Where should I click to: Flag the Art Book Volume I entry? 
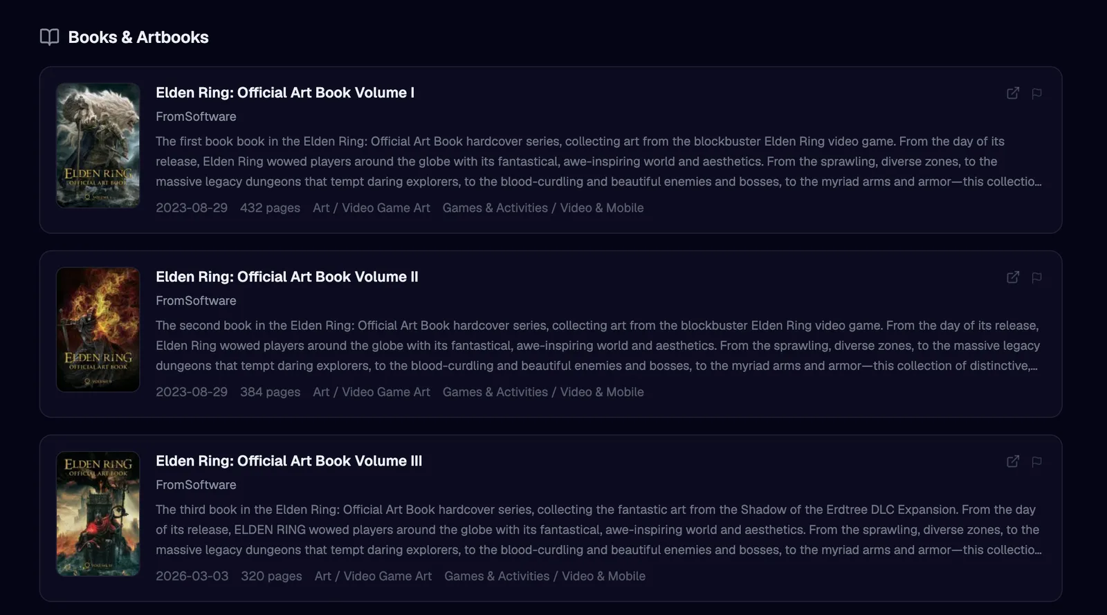click(x=1036, y=93)
